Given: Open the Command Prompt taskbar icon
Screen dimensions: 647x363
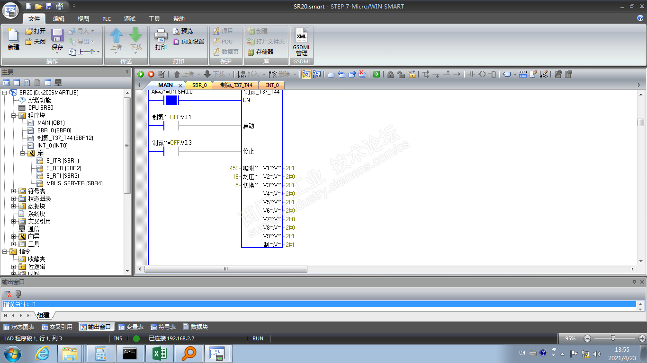Looking at the screenshot, I should 129,354.
